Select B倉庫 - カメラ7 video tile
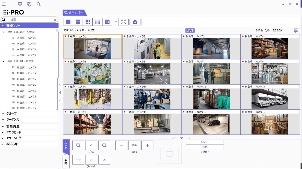Screen dimensions: 302x169 click(211, 72)
